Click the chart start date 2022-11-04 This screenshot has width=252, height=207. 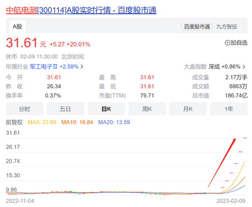(20, 201)
